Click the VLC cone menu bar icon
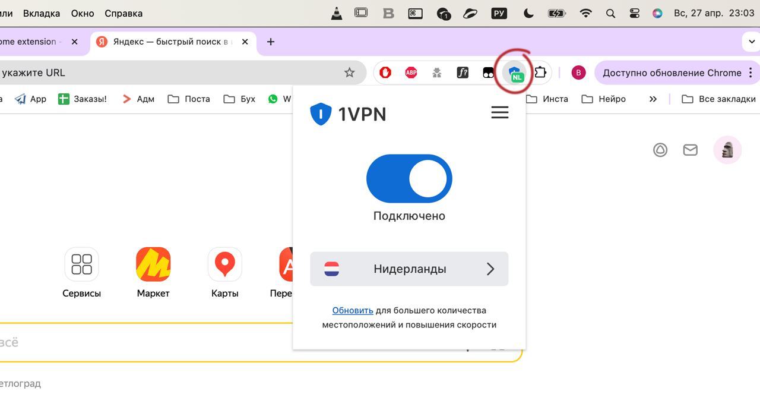The image size is (760, 416). point(337,13)
